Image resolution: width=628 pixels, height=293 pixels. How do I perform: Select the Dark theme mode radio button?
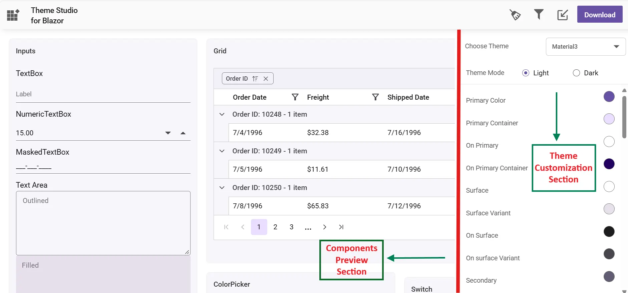576,73
